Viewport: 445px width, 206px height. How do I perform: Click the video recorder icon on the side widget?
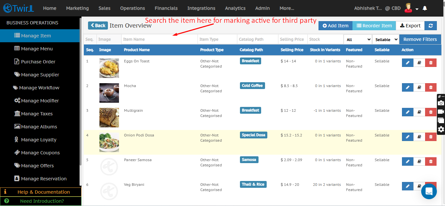pos(441,112)
